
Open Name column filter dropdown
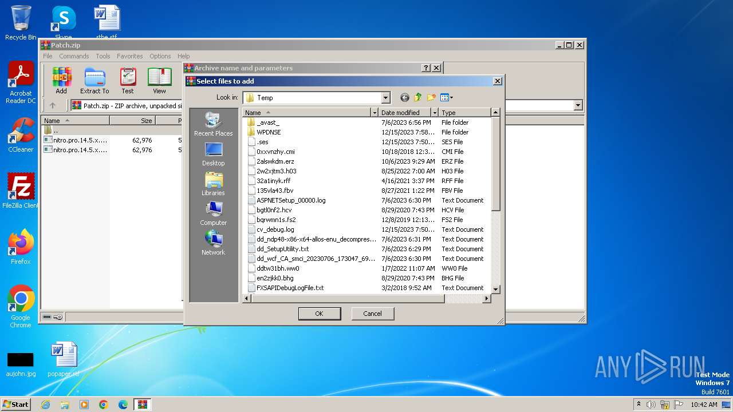coord(375,113)
